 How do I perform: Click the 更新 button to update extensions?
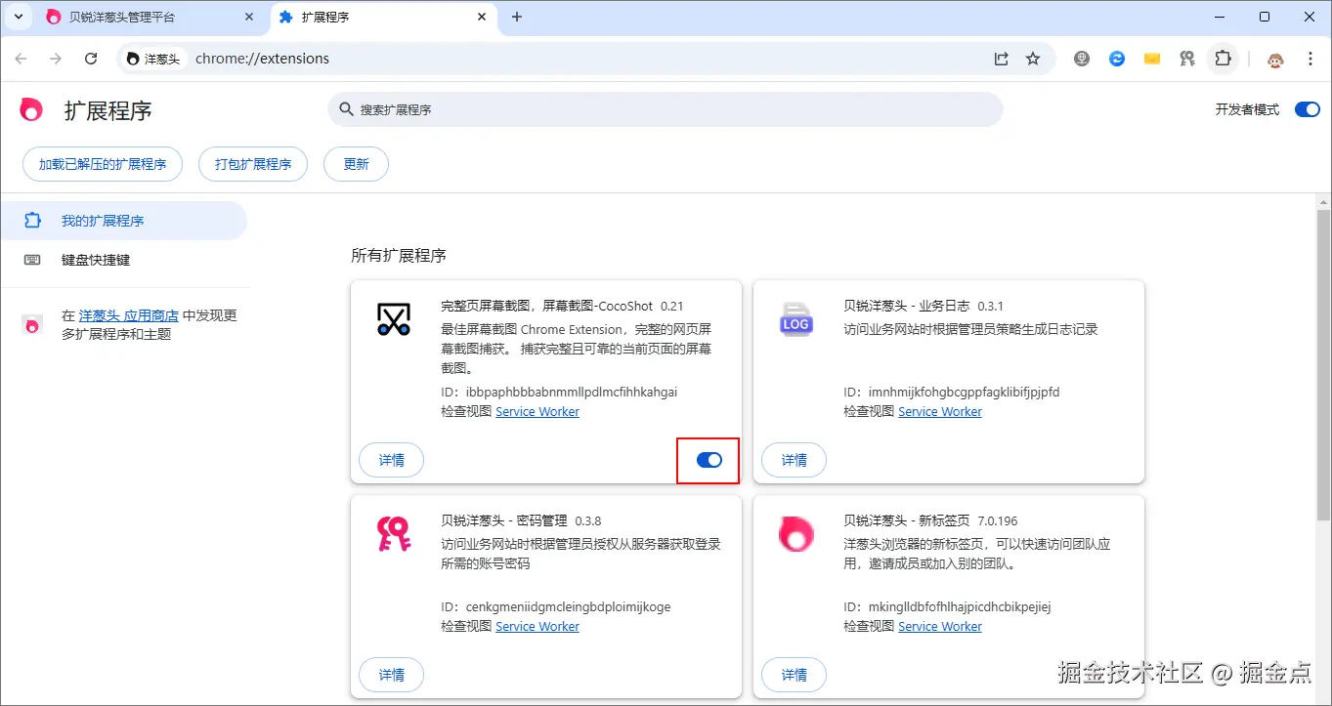[355, 164]
